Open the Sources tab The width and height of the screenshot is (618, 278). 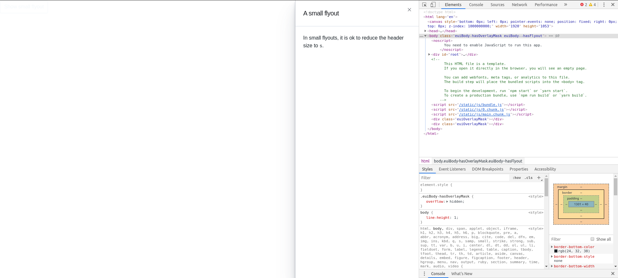497,5
